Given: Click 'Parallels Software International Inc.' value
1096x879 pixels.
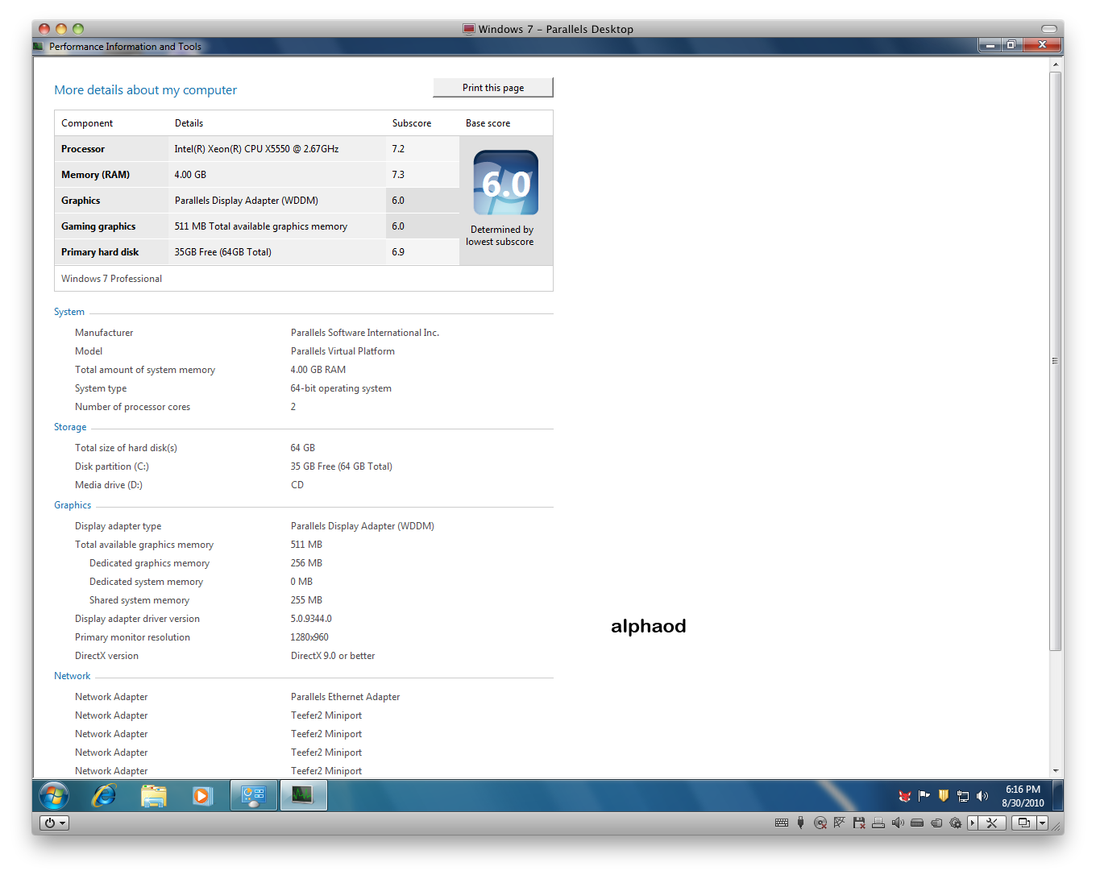Looking at the screenshot, I should pos(365,333).
